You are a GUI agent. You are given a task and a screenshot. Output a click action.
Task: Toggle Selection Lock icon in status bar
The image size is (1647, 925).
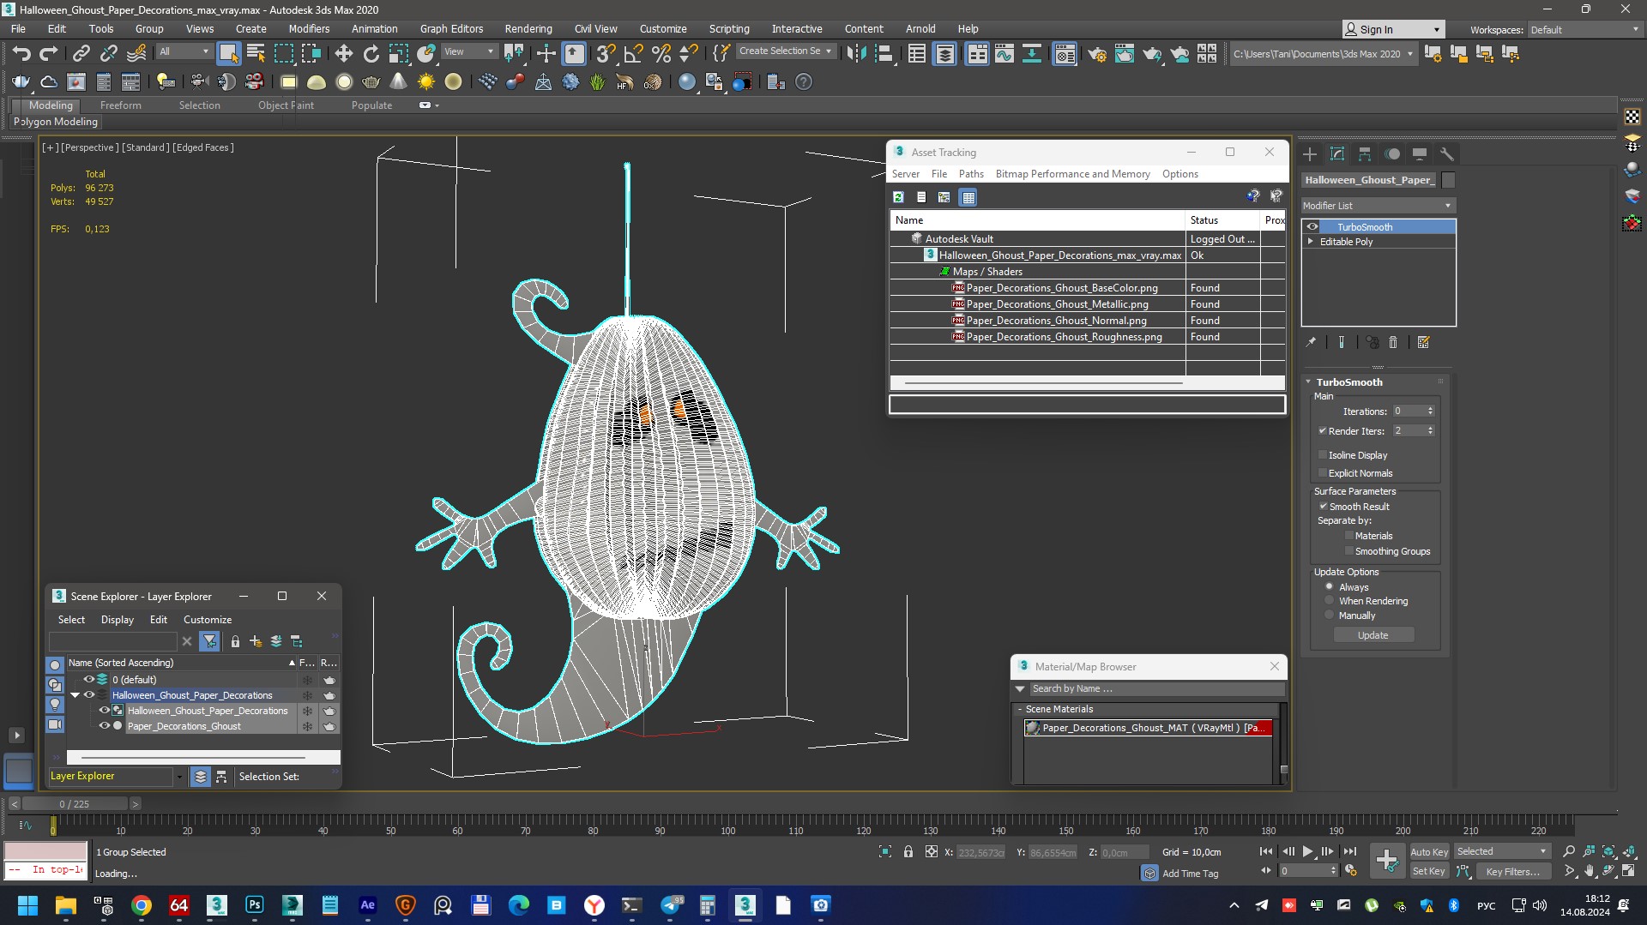point(908,852)
